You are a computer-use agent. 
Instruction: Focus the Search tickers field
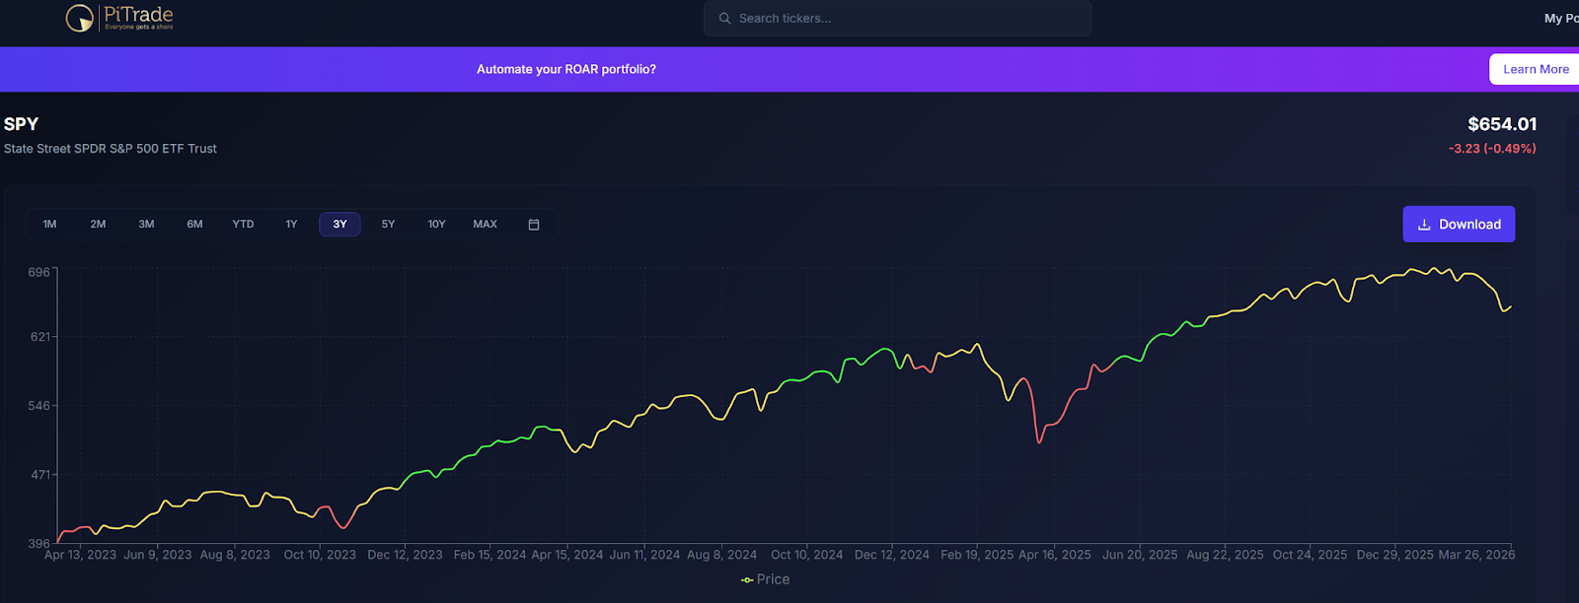[x=897, y=19]
